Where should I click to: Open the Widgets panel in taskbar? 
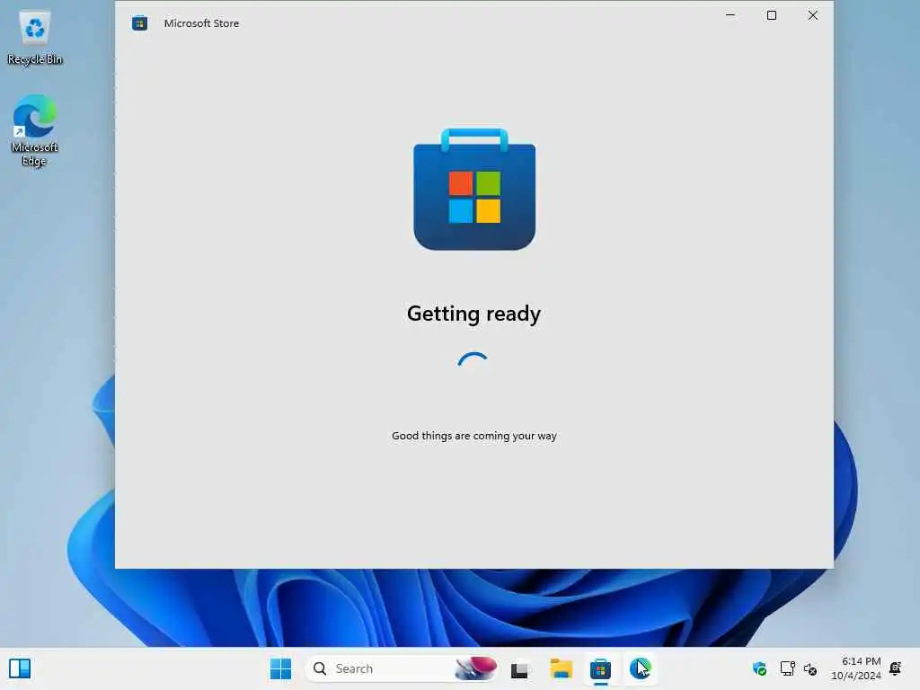[x=20, y=668]
